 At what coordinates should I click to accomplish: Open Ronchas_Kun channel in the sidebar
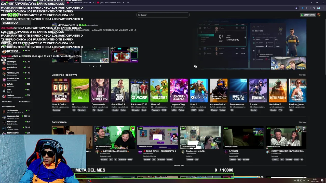click(x=16, y=79)
